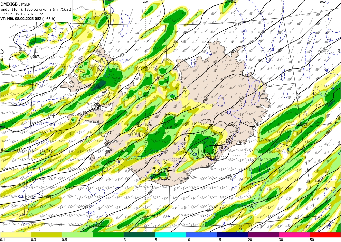341x242 pixels.
Task: Select the '990' isobar label
Action: pyautogui.click(x=266, y=200)
